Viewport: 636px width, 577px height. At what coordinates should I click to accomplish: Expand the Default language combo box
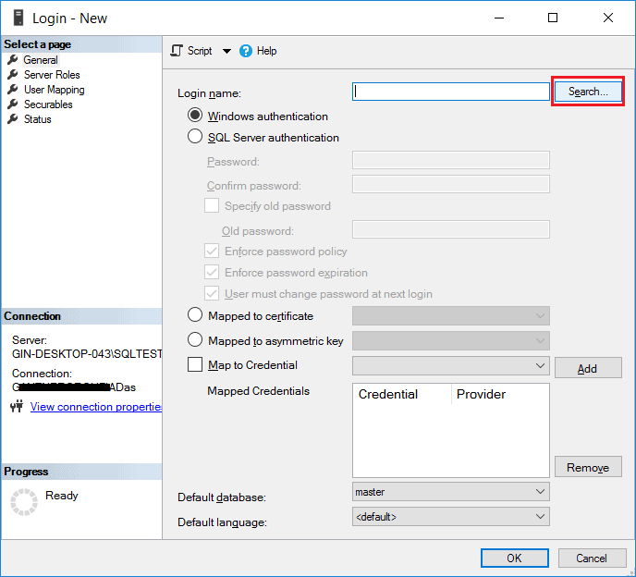click(451, 517)
